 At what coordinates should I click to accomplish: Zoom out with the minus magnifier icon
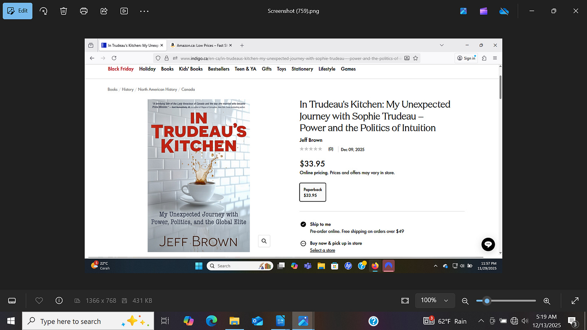tap(465, 301)
